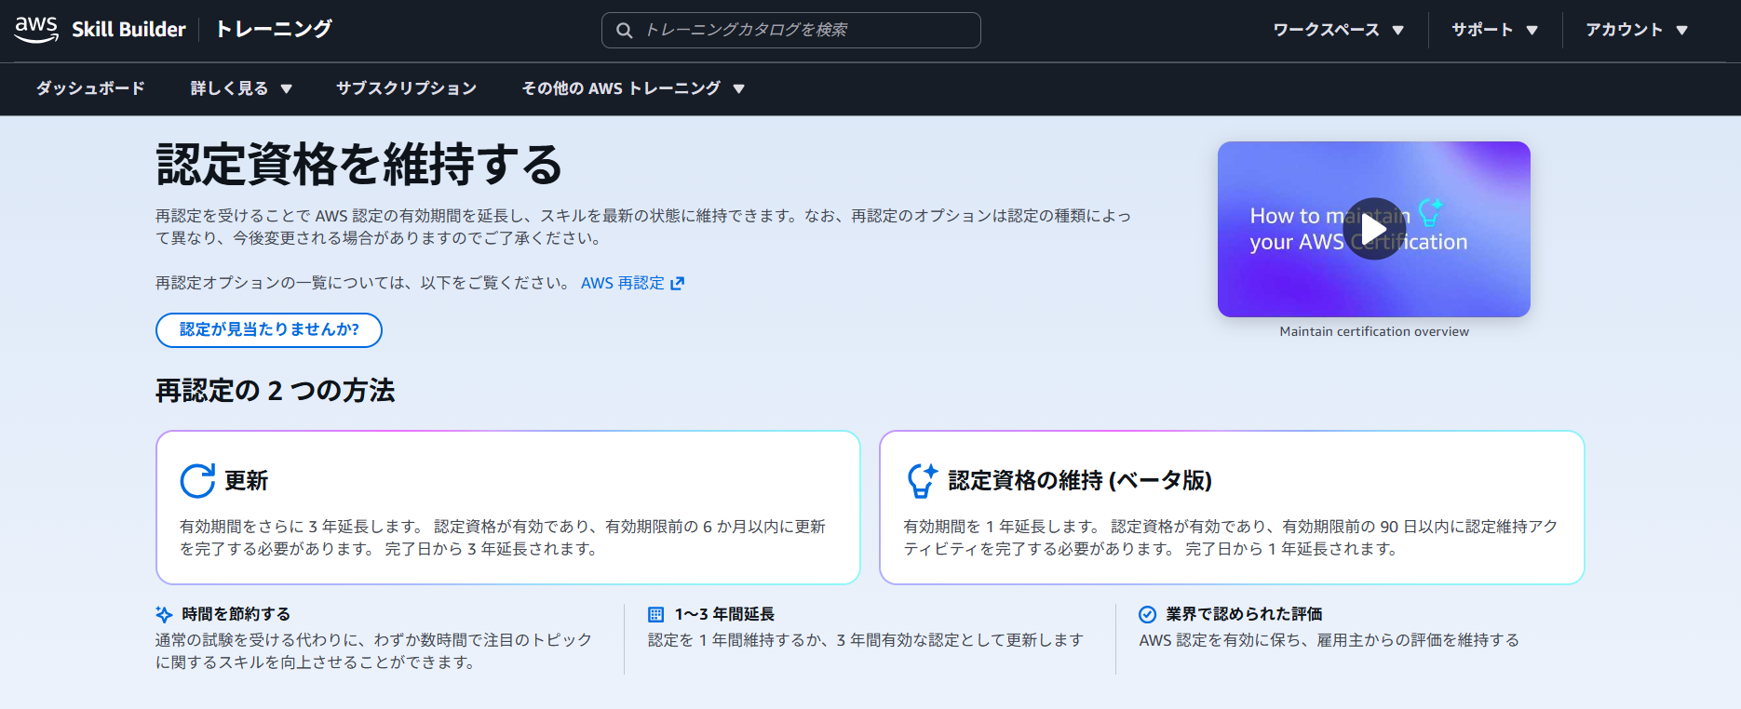Click the Skill Builder title link
The height and width of the screenshot is (709, 1741).
[x=128, y=30]
